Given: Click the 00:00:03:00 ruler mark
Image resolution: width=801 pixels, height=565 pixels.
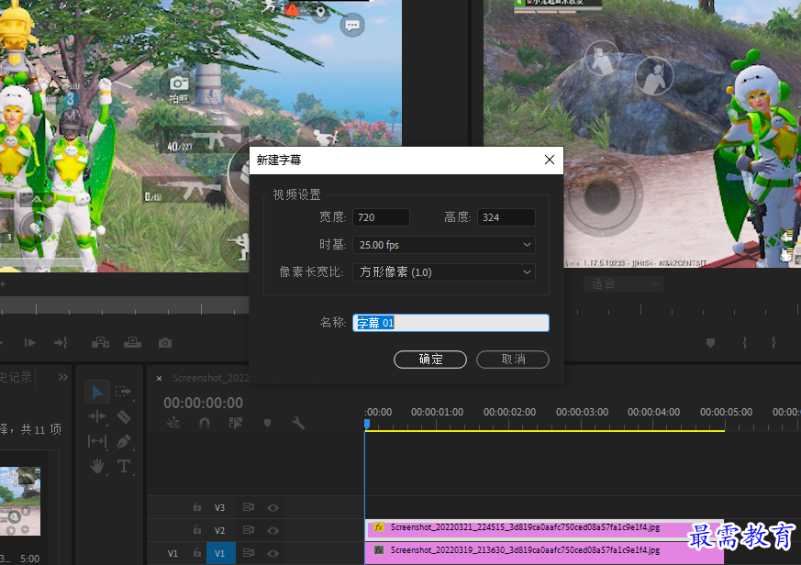Looking at the screenshot, I should pyautogui.click(x=582, y=412).
